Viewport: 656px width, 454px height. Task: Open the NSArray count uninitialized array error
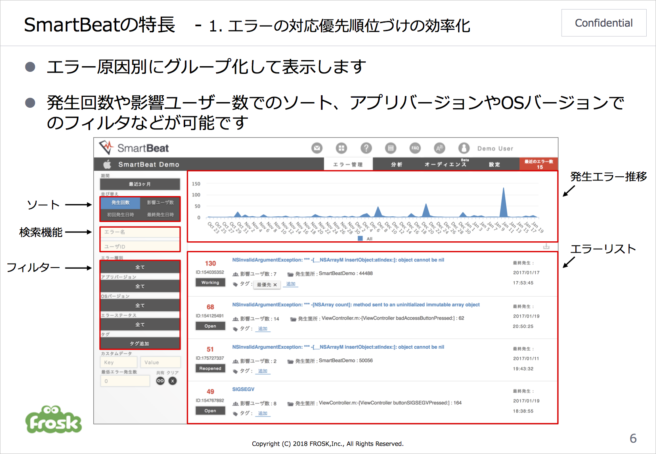click(x=356, y=305)
